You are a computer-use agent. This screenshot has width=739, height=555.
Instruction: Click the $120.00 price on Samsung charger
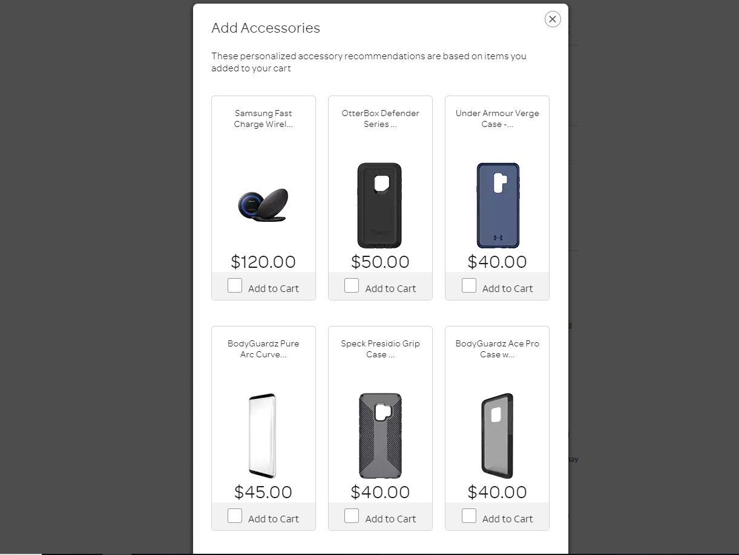263,262
